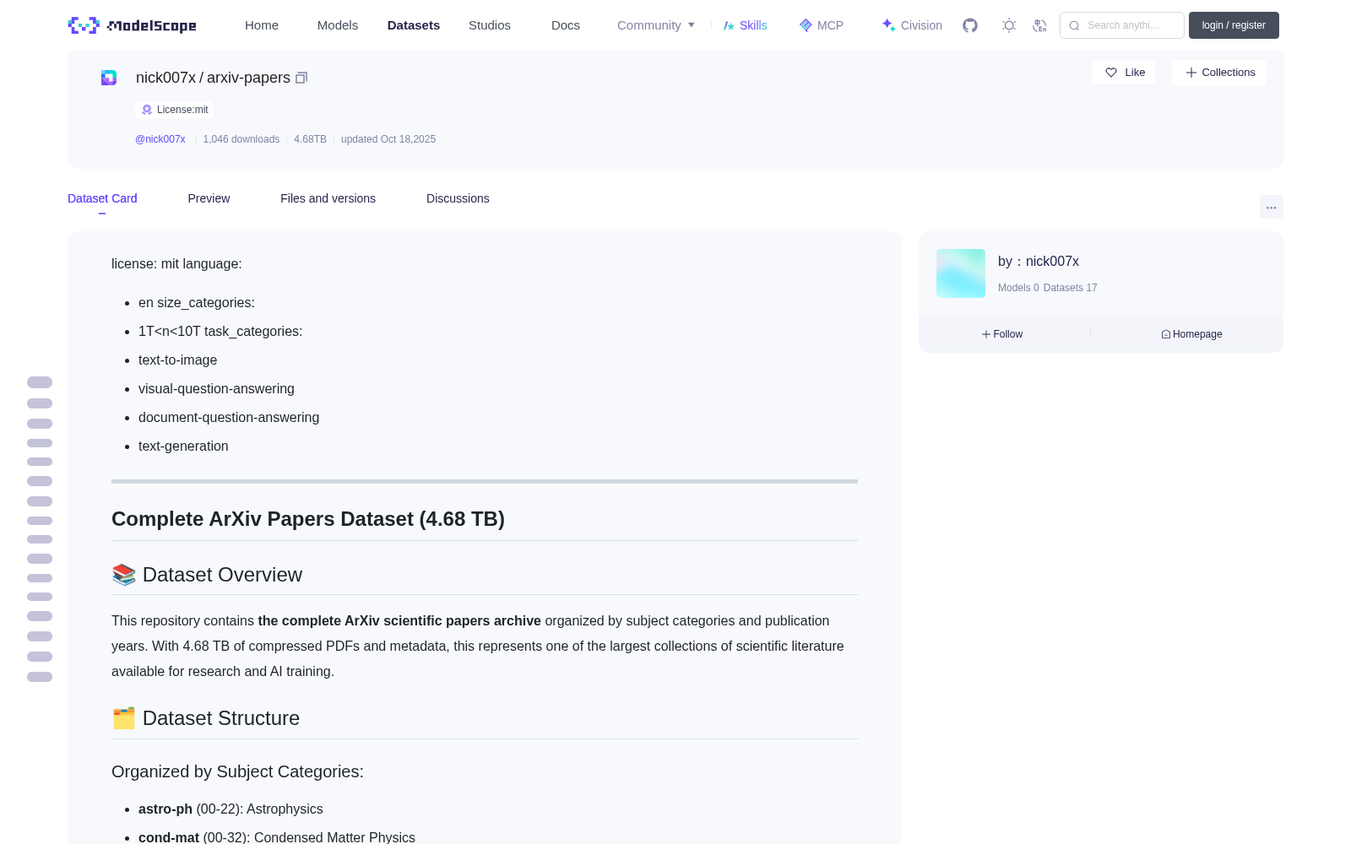Click the "text-generation" list item
Screen dimensions: 1351x844
point(183,446)
